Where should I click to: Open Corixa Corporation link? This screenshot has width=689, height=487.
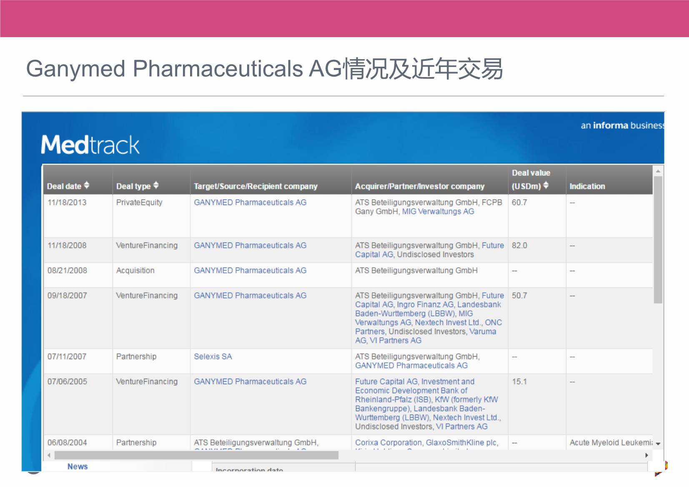(388, 443)
